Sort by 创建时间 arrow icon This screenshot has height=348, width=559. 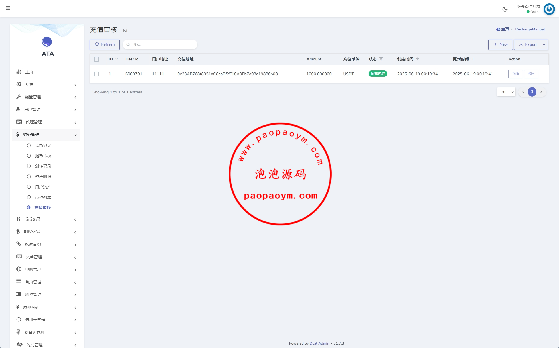417,59
